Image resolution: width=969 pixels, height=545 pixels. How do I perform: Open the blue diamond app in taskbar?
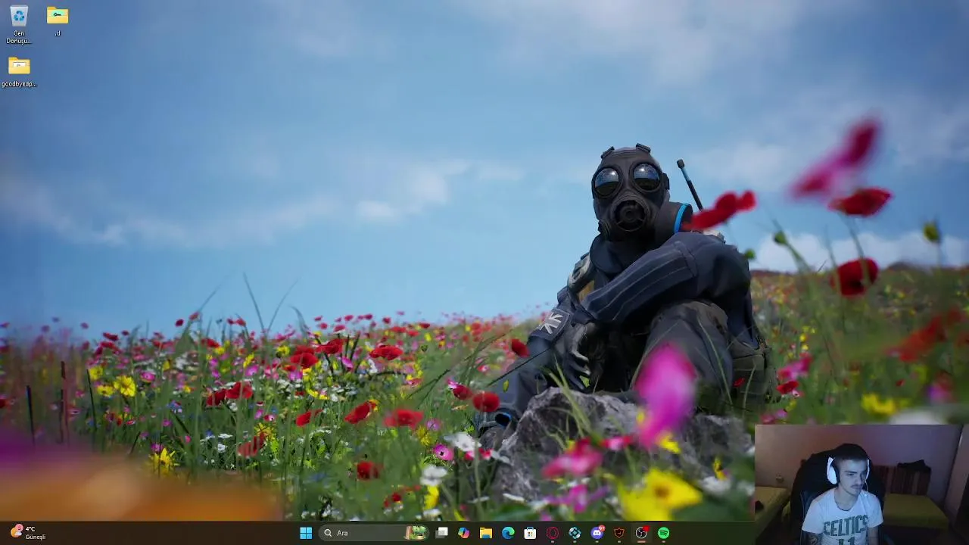[x=575, y=533]
